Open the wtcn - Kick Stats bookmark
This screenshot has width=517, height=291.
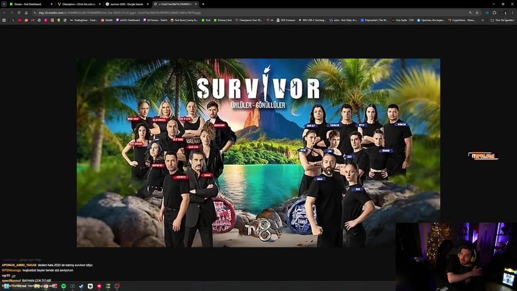[343, 20]
